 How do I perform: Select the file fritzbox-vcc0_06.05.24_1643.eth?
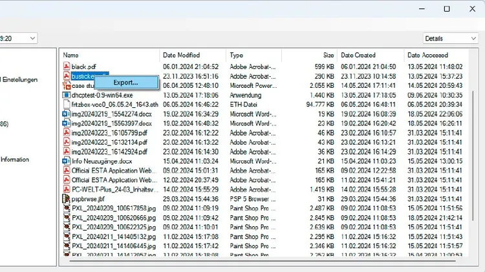(114, 105)
